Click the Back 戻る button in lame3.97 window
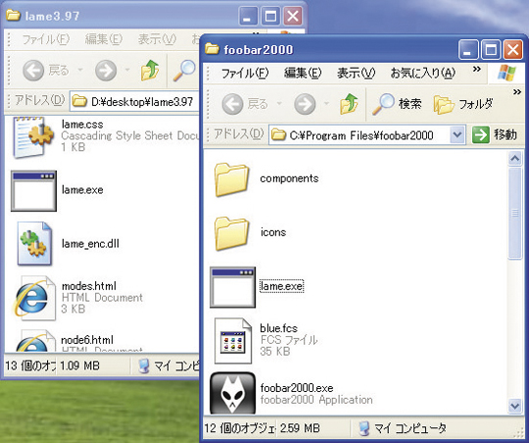 (x=45, y=71)
